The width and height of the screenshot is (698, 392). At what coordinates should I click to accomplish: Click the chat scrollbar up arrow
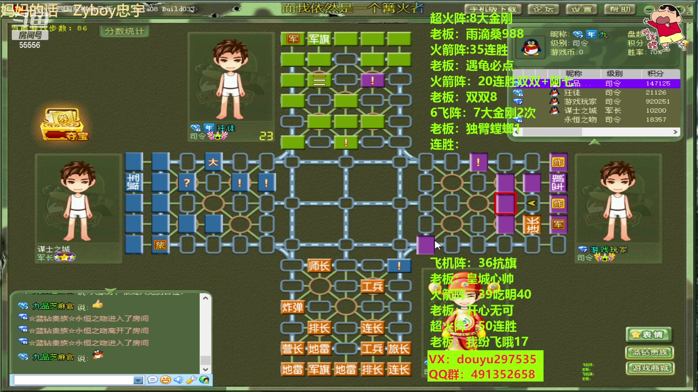click(x=205, y=298)
